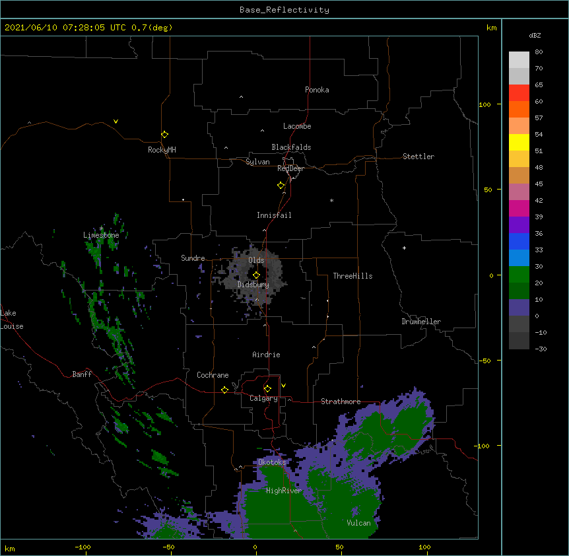Click the Calgary label
The width and height of the screenshot is (569, 556).
click(263, 398)
